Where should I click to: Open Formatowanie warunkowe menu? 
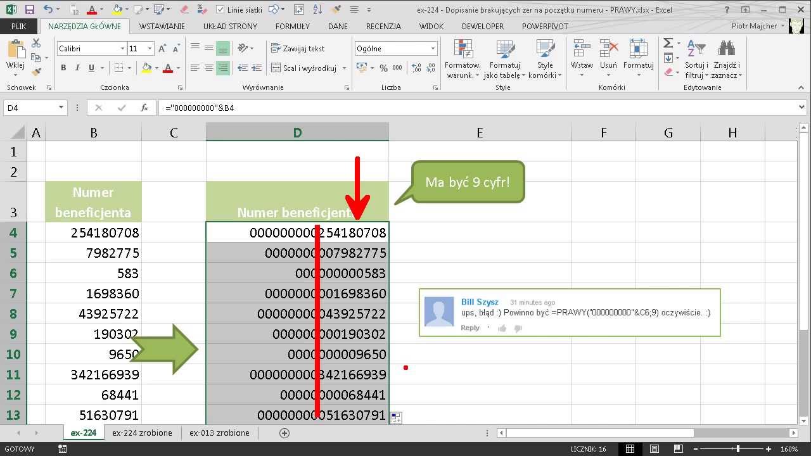pos(463,58)
